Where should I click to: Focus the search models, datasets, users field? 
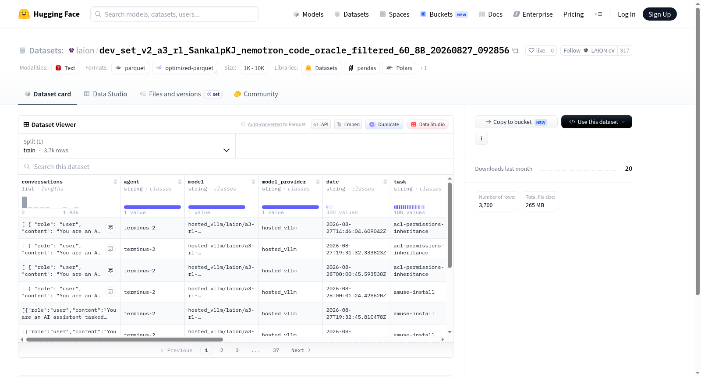174,14
